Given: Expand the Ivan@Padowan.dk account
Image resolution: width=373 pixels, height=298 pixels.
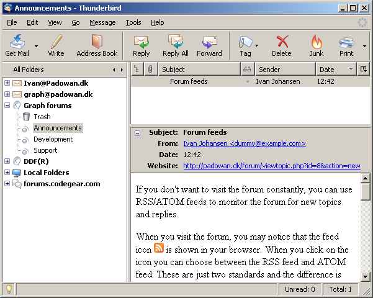Looking at the screenshot, I should click(7, 83).
